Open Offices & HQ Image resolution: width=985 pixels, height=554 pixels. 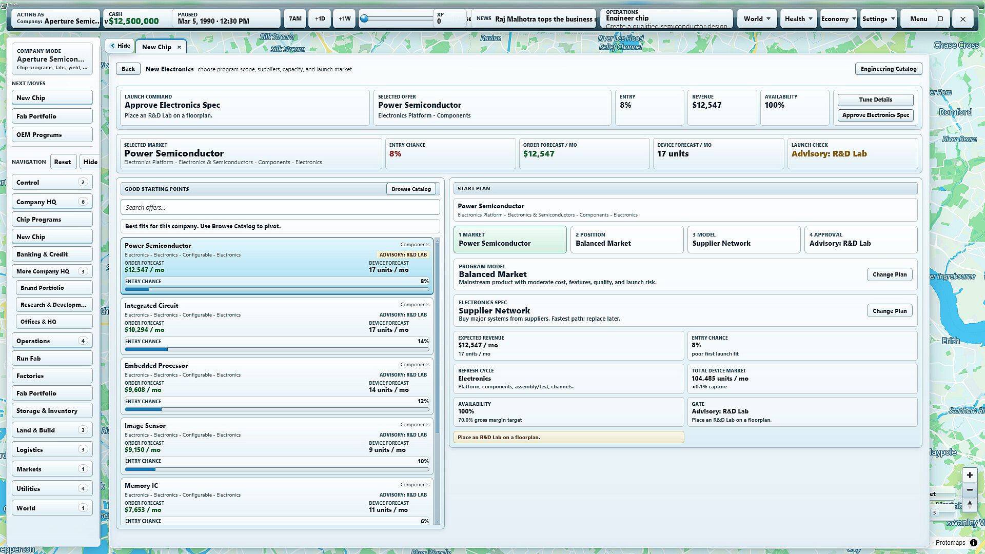(54, 322)
